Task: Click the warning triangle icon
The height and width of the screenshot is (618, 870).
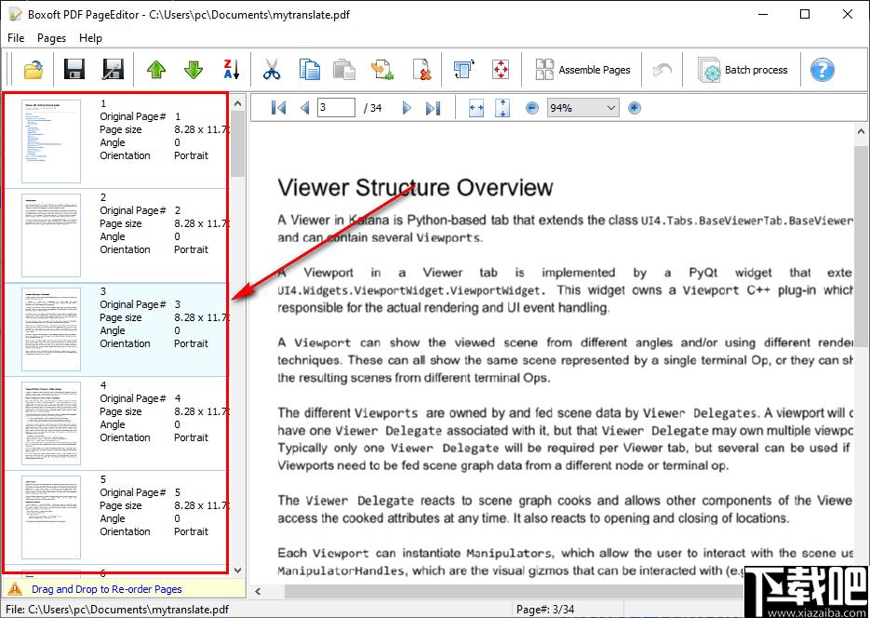Action: click(x=15, y=588)
